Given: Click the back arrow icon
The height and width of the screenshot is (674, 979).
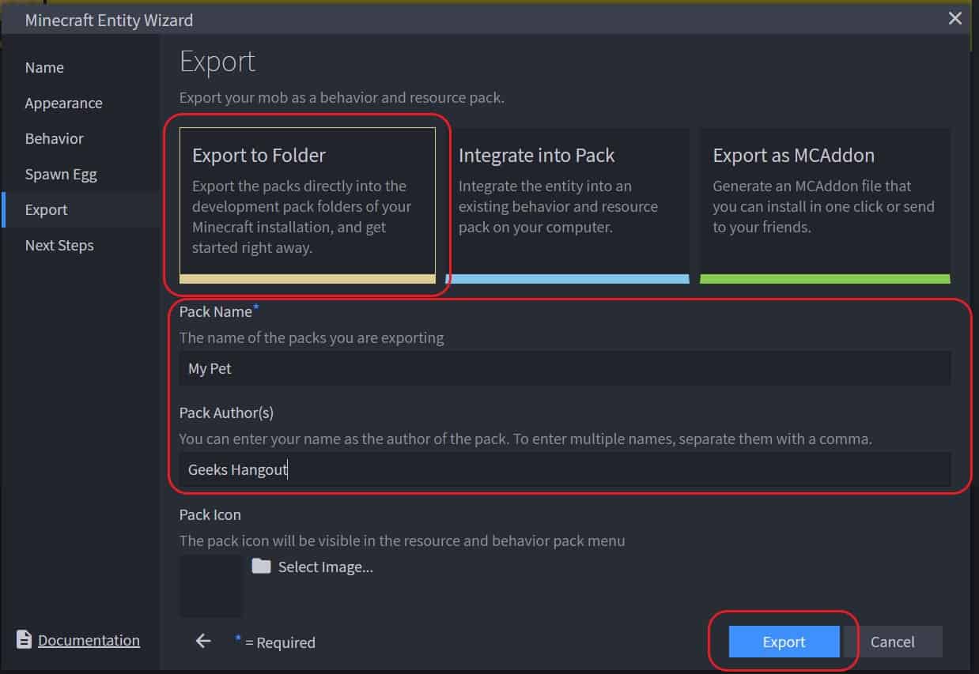Looking at the screenshot, I should (x=203, y=641).
